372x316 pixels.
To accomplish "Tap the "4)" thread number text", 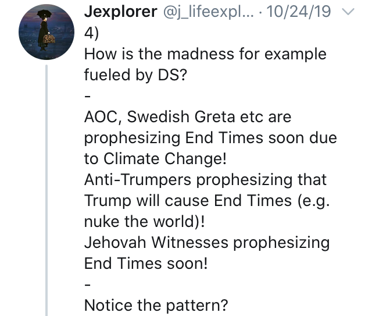I will pos(91,33).
